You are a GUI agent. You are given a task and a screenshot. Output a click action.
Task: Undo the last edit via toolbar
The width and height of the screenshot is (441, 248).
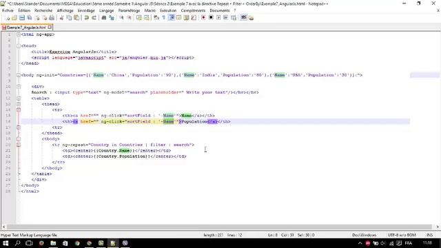(87, 18)
